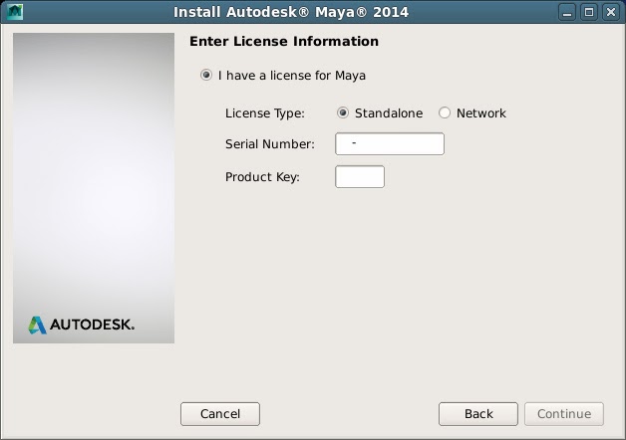Click the Autodesk logo in side panel
Image resolution: width=626 pixels, height=440 pixels.
[82, 325]
